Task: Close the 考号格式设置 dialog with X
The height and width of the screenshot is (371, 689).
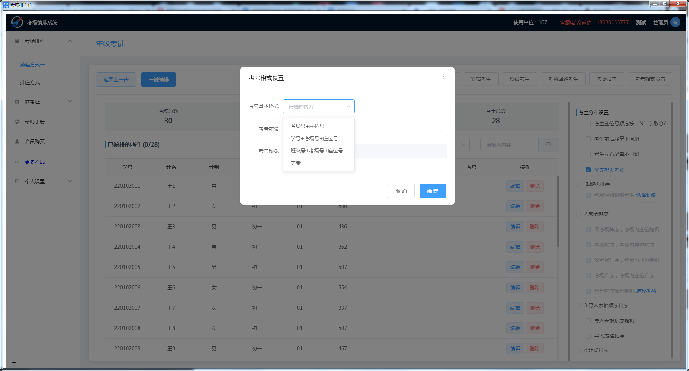Action: click(x=445, y=78)
